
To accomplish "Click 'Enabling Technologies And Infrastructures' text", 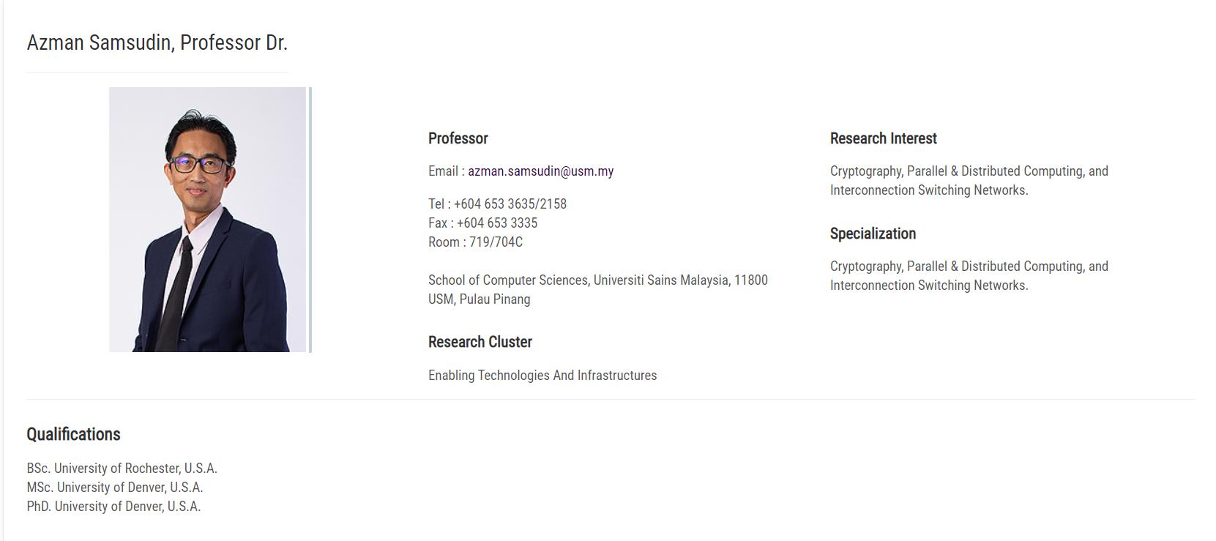I will pos(542,376).
